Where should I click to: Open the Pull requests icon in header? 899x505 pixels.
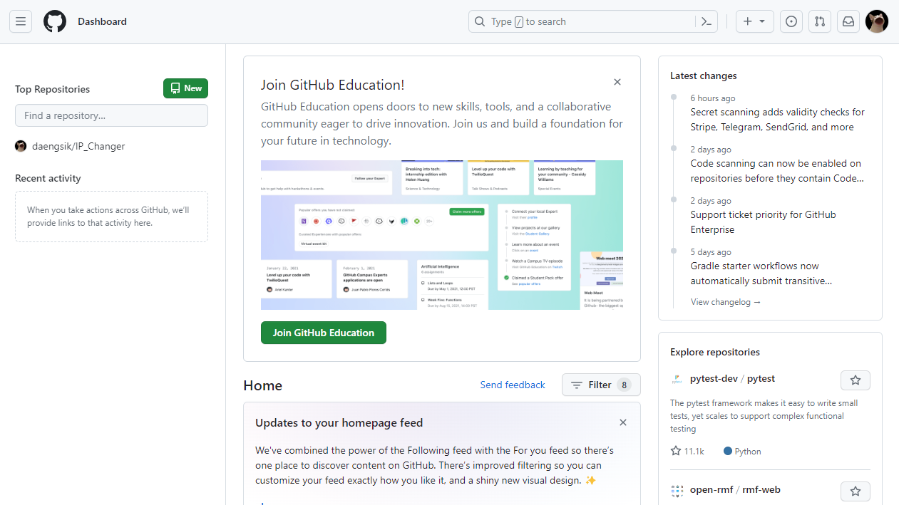820,21
